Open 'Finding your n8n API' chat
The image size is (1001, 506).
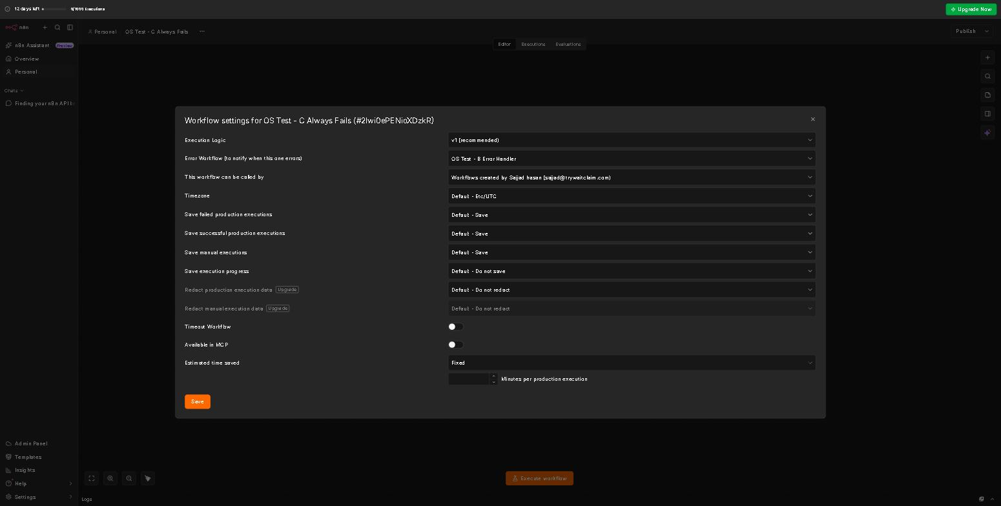[40, 103]
